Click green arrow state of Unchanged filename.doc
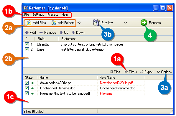The image size is (176, 116). coord(32,88)
